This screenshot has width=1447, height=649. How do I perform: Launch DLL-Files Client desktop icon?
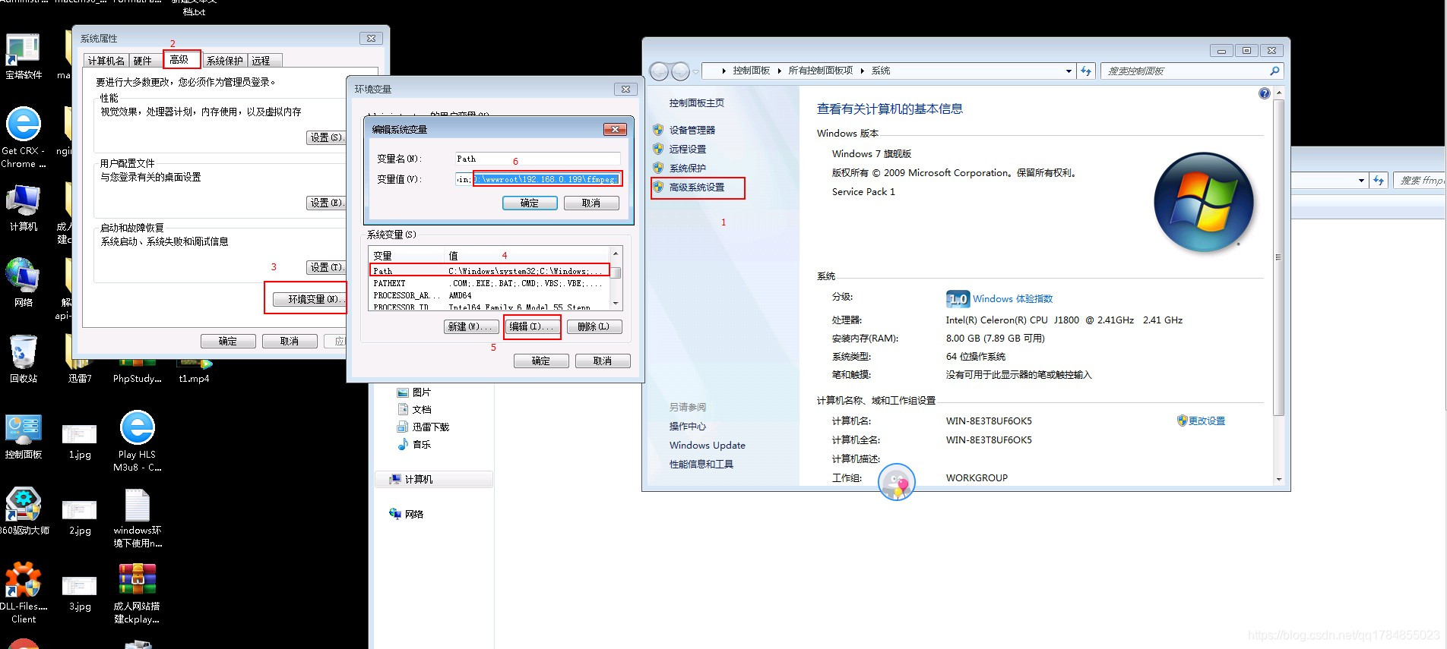(x=23, y=593)
